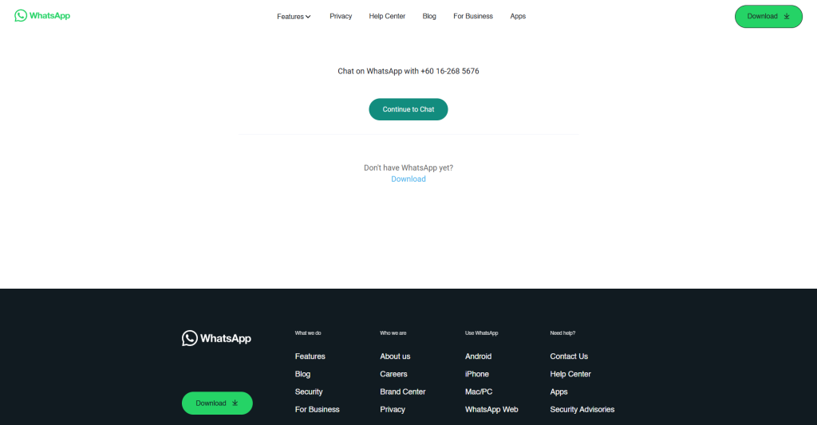This screenshot has height=425, width=817.
Task: Select For Business in the top navigation
Action: (473, 16)
